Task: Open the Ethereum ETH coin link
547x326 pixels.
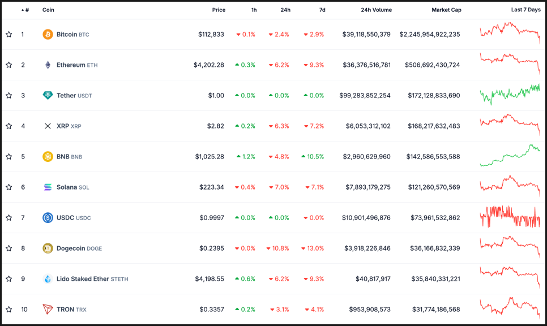Action: coord(77,65)
